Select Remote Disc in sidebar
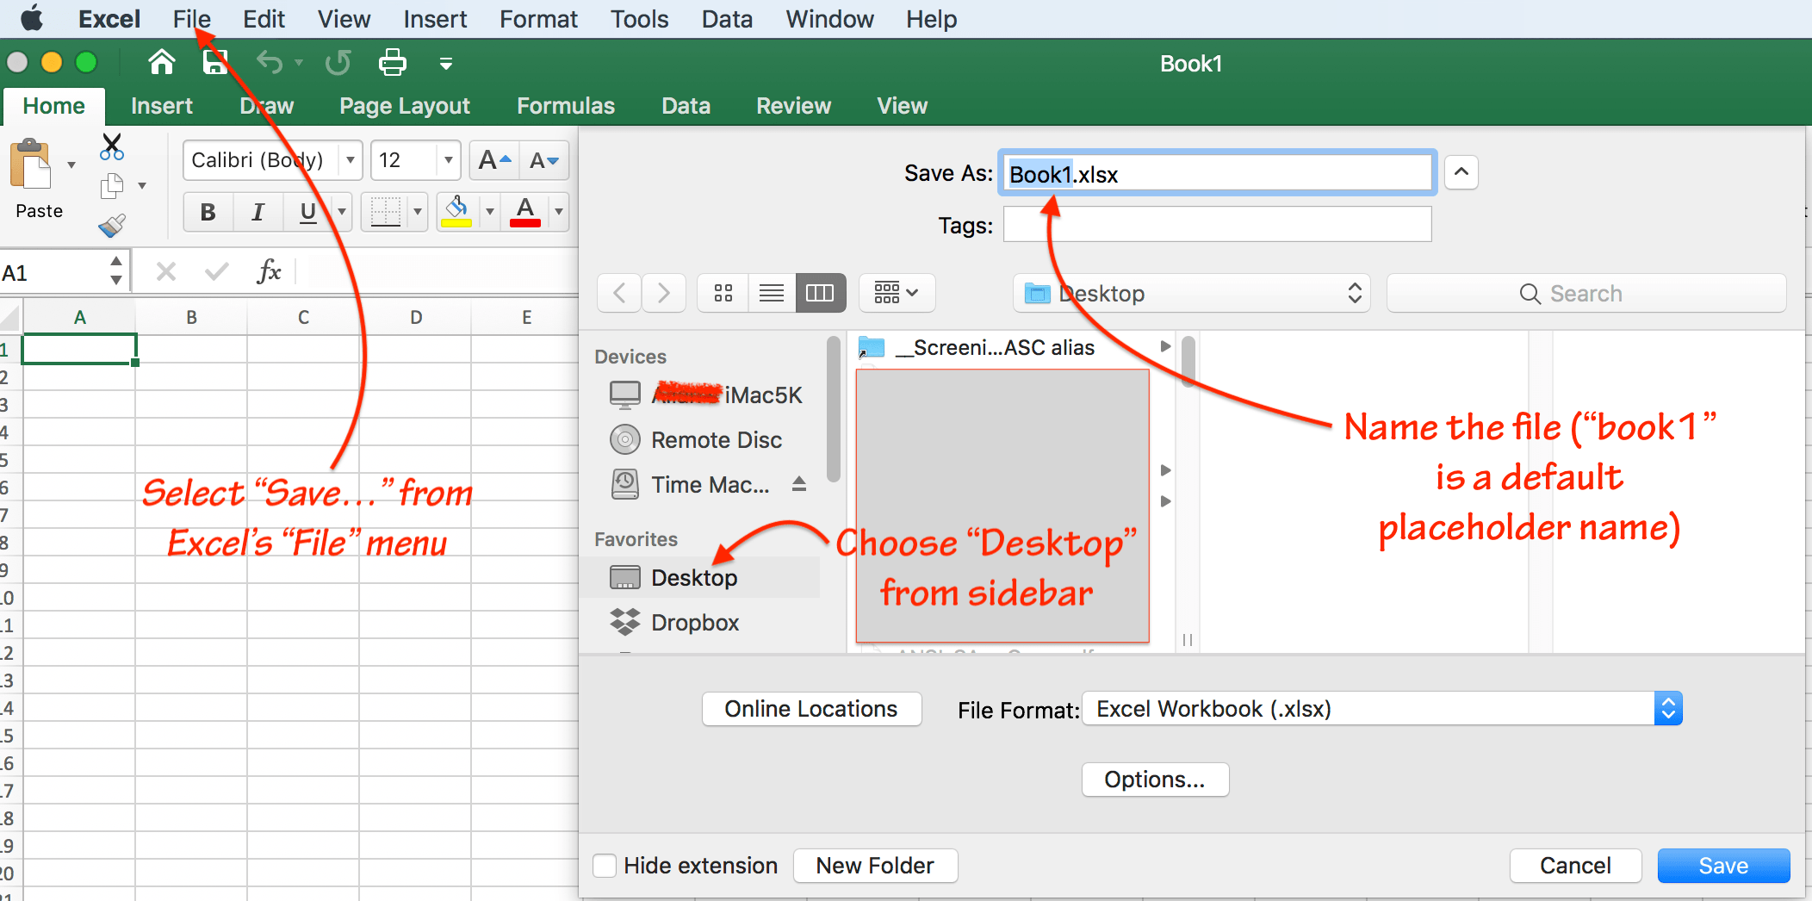 click(696, 439)
